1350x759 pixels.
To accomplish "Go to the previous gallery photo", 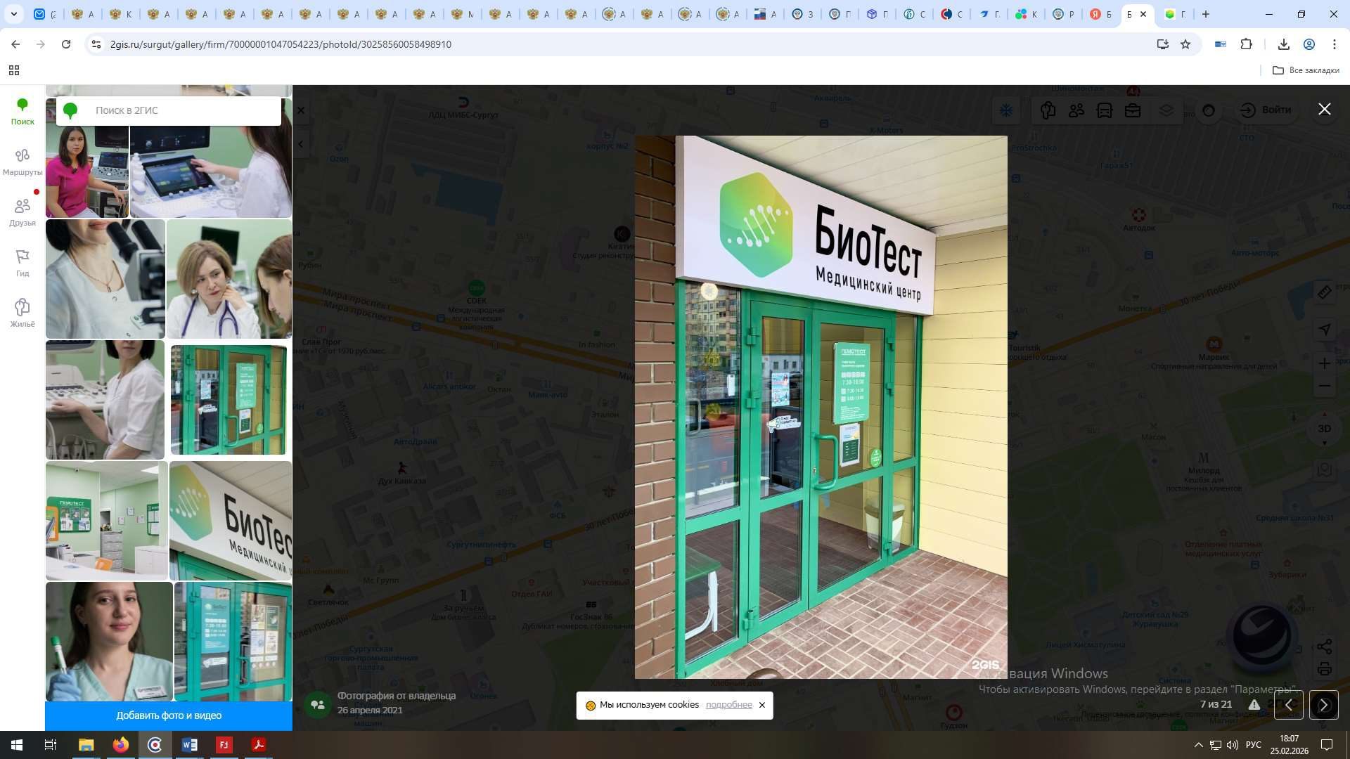I will [x=1289, y=705].
